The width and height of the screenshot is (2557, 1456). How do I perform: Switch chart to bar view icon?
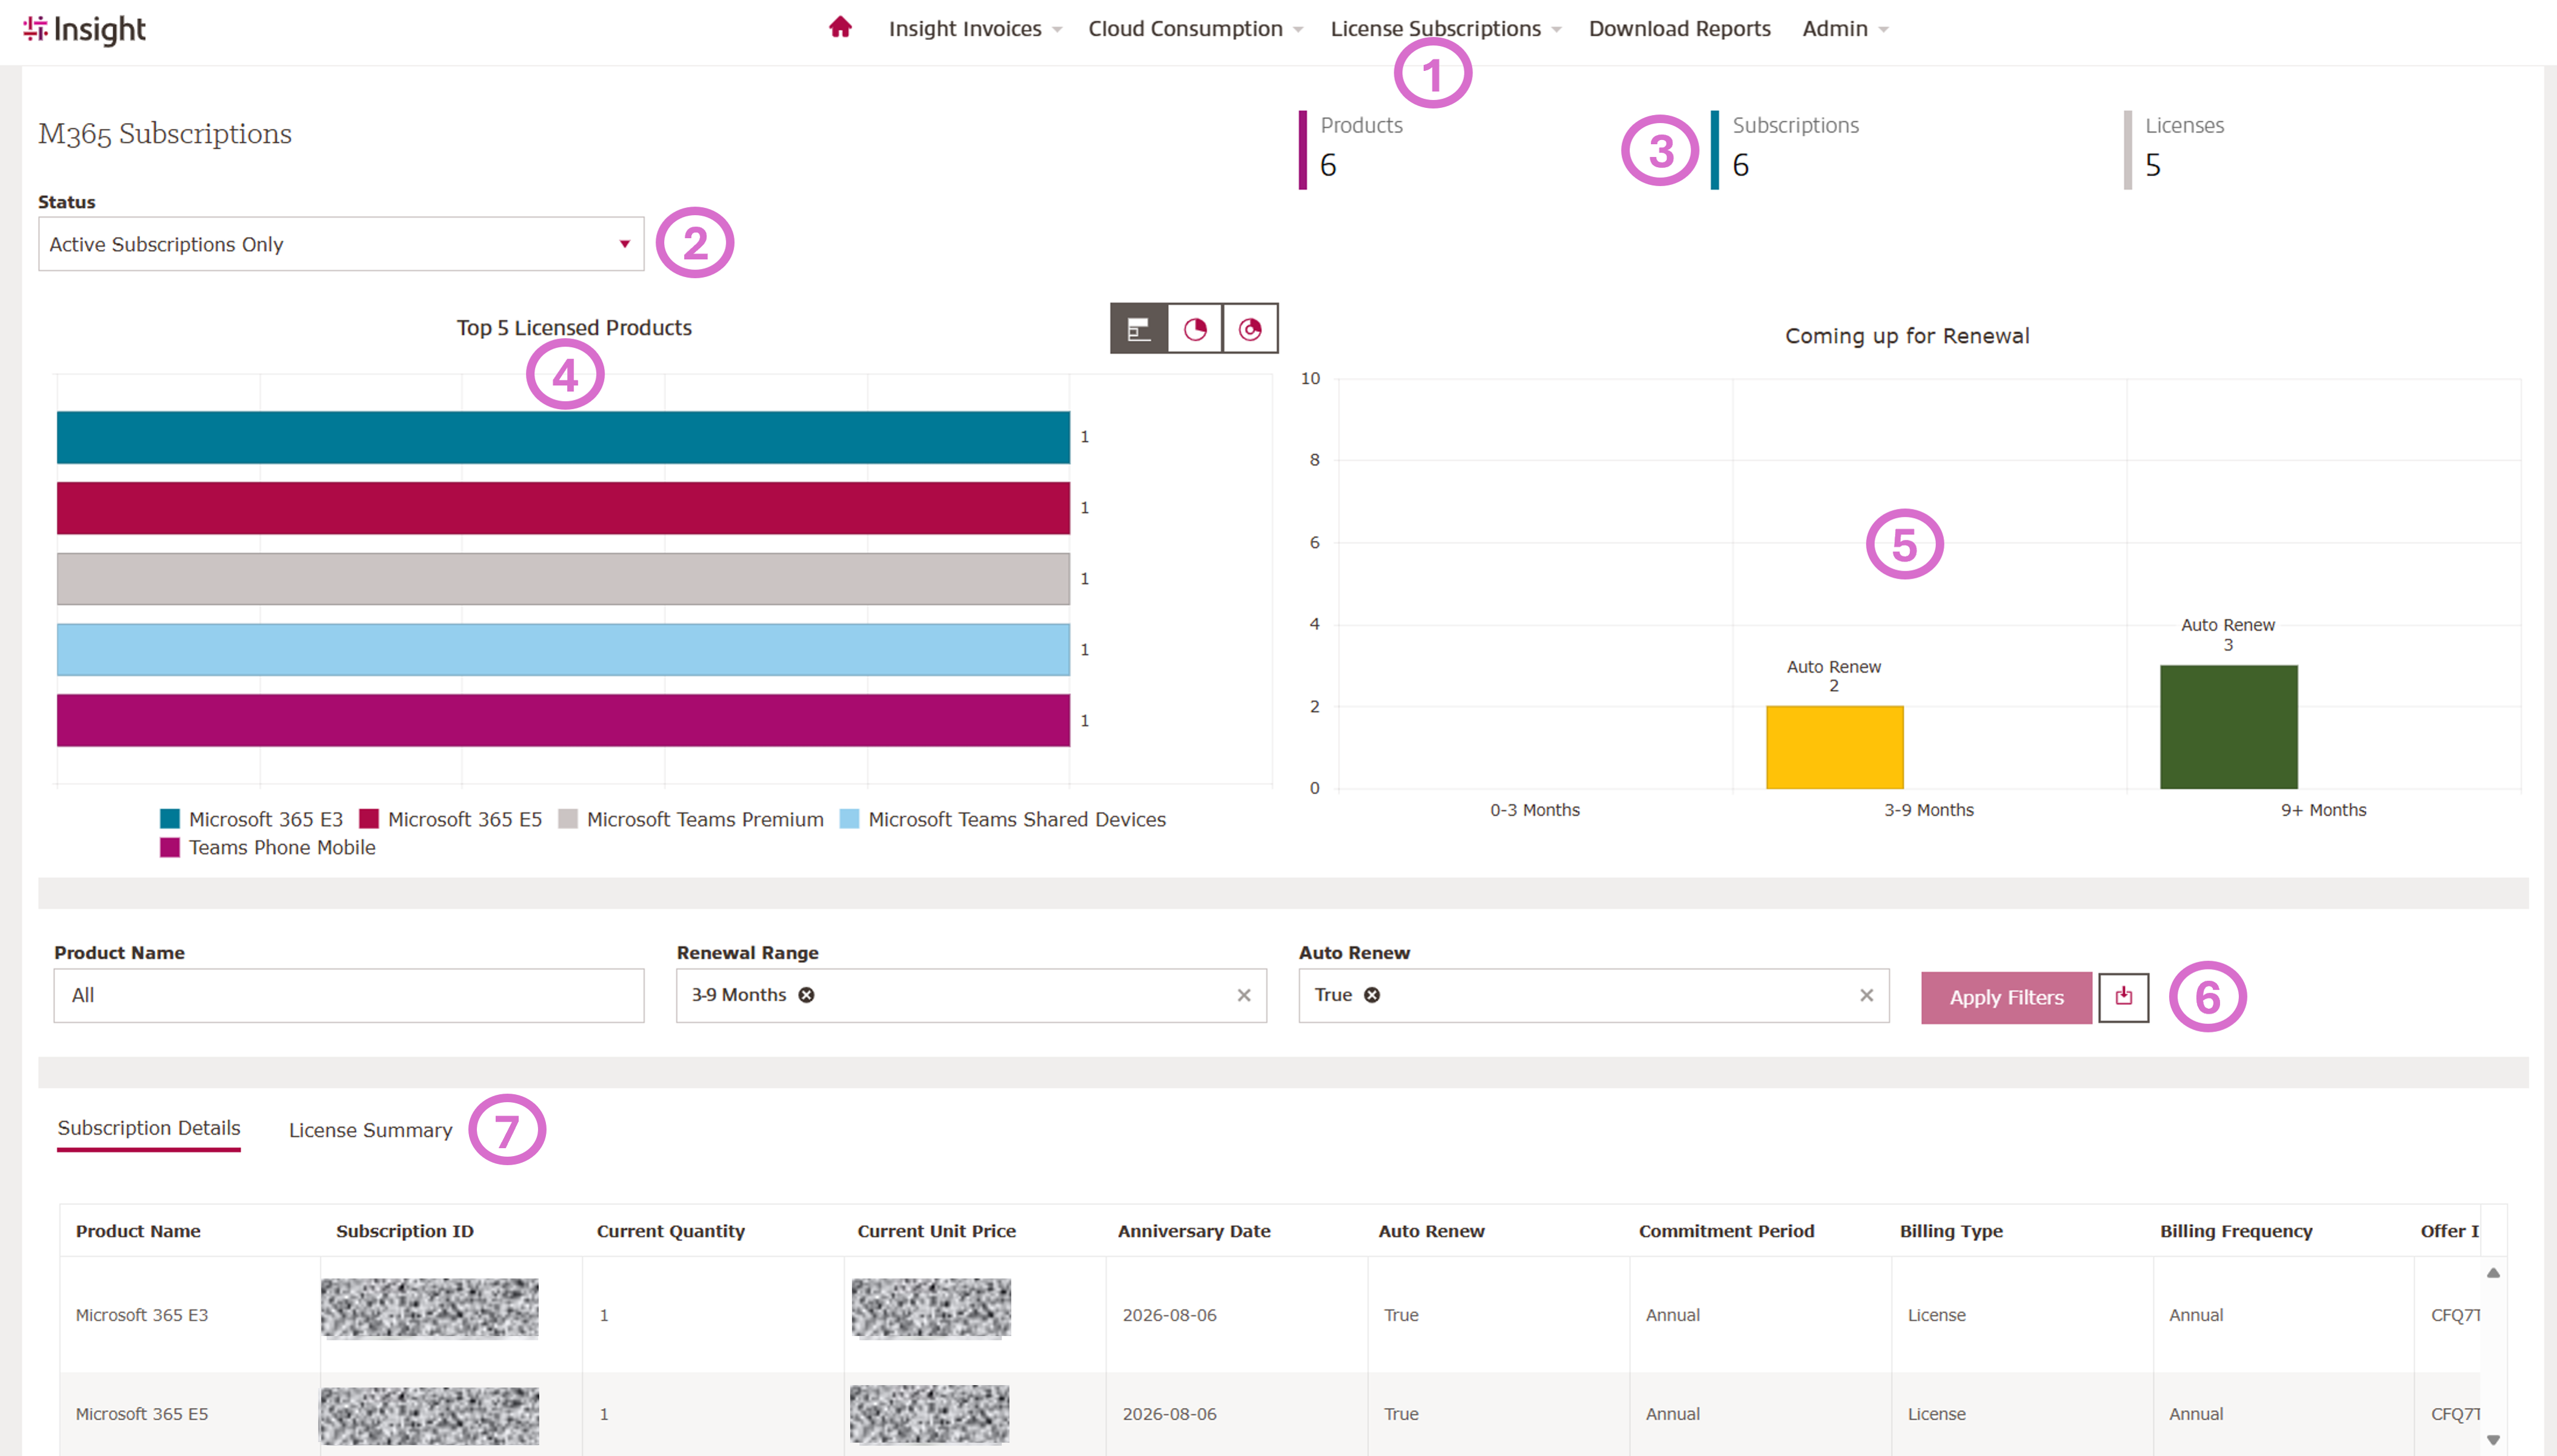(x=1139, y=329)
